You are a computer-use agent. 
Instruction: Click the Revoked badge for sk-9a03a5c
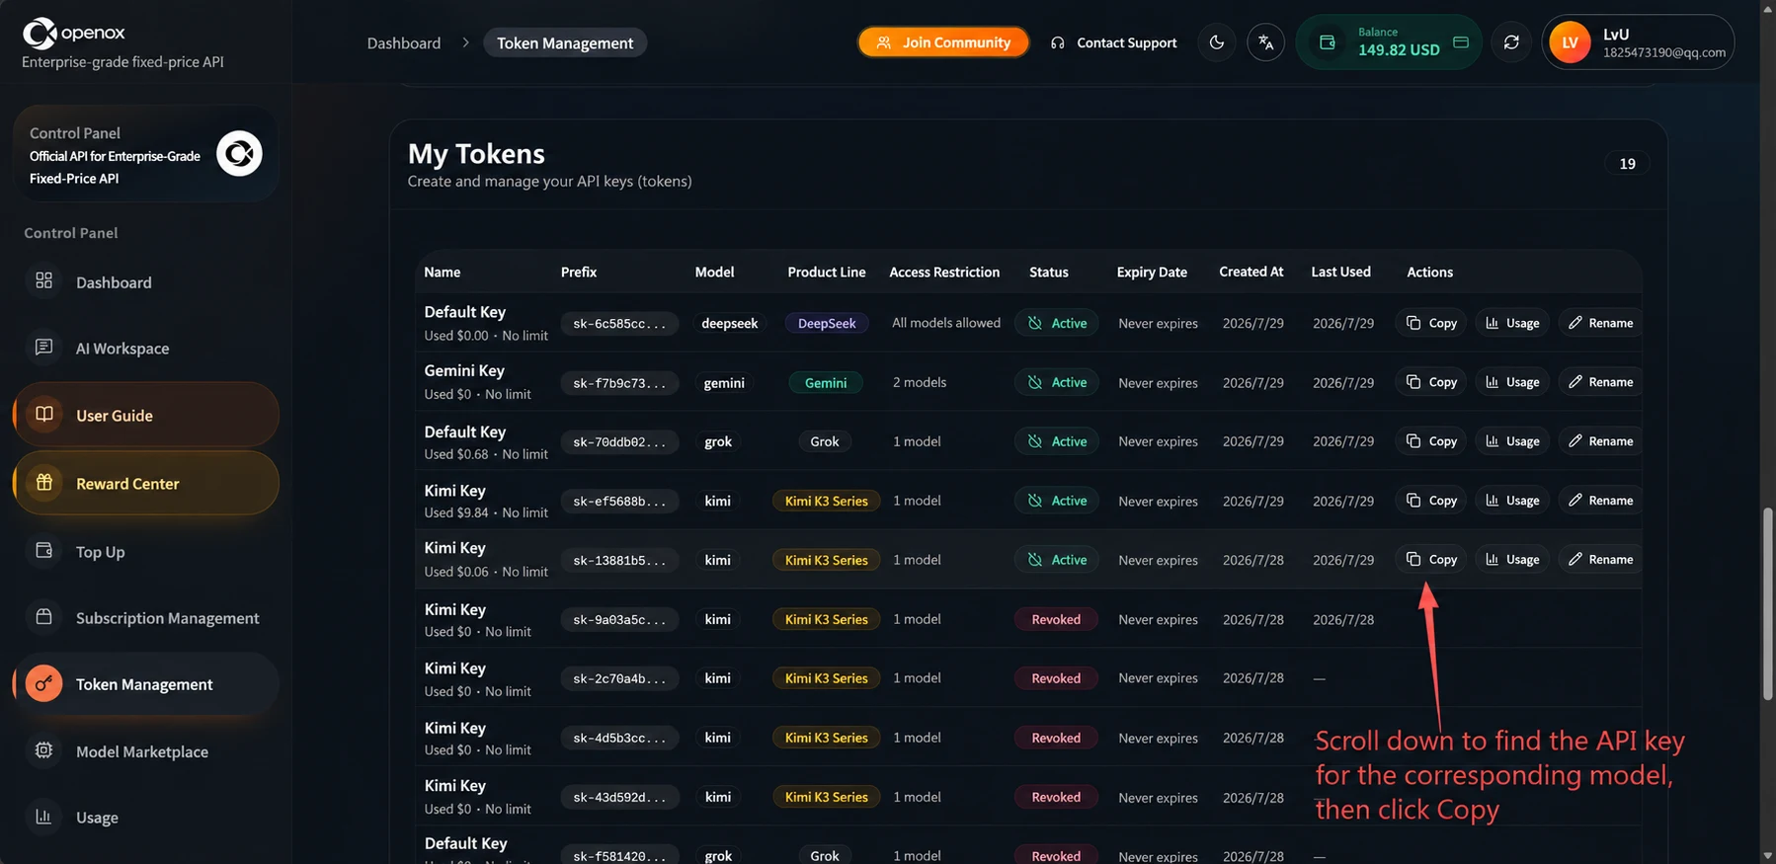pyautogui.click(x=1056, y=619)
